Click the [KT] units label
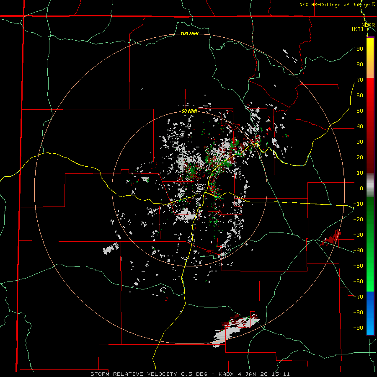 coord(357,29)
